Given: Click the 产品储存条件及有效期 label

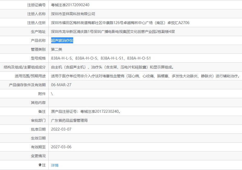Looking at the screenshot, I should click(x=27, y=85).
